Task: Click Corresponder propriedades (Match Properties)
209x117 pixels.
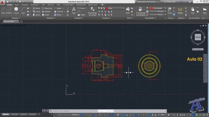Action: [141, 11]
